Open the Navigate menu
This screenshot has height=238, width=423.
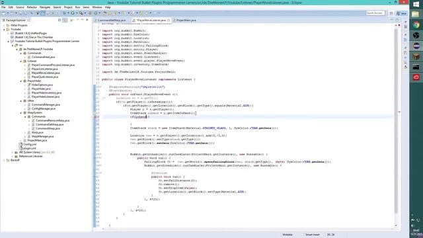[45, 7]
